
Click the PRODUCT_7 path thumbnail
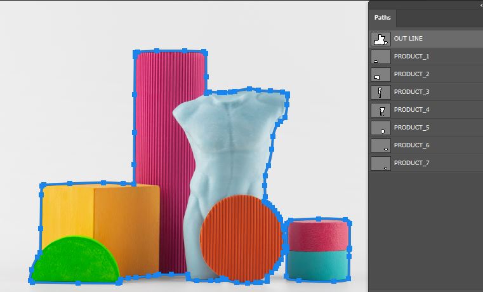(x=381, y=164)
